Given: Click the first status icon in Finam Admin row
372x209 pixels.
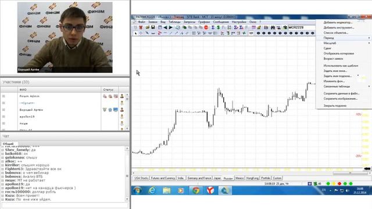Looking at the screenshot, I should point(105,96).
